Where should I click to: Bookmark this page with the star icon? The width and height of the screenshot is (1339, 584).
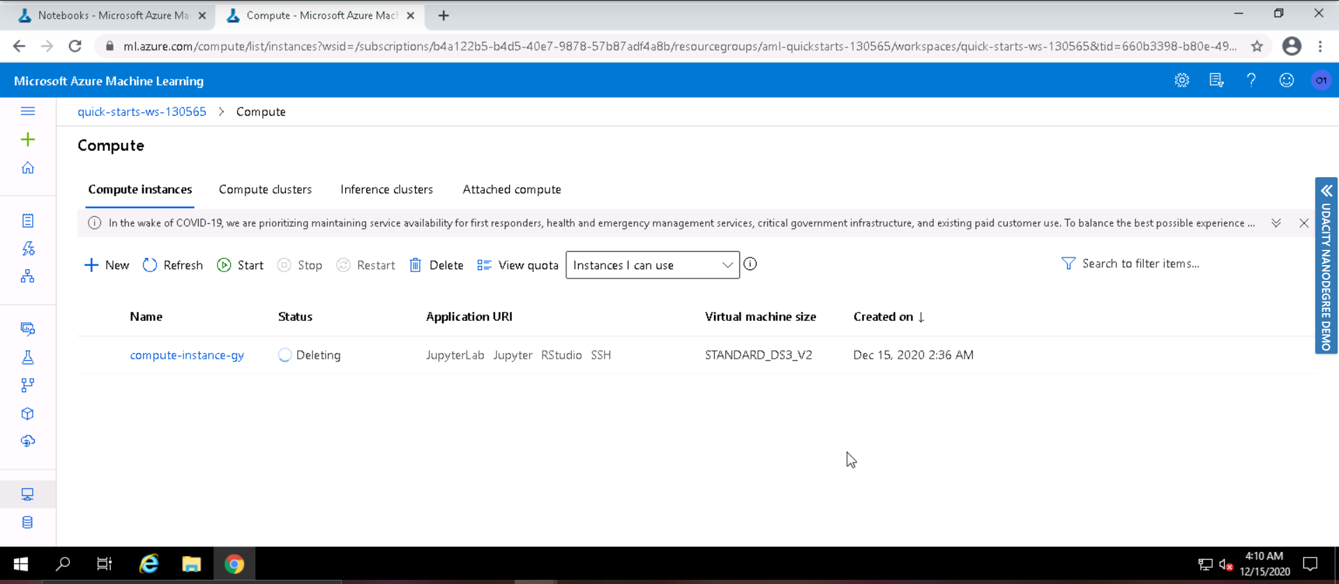pos(1257,46)
